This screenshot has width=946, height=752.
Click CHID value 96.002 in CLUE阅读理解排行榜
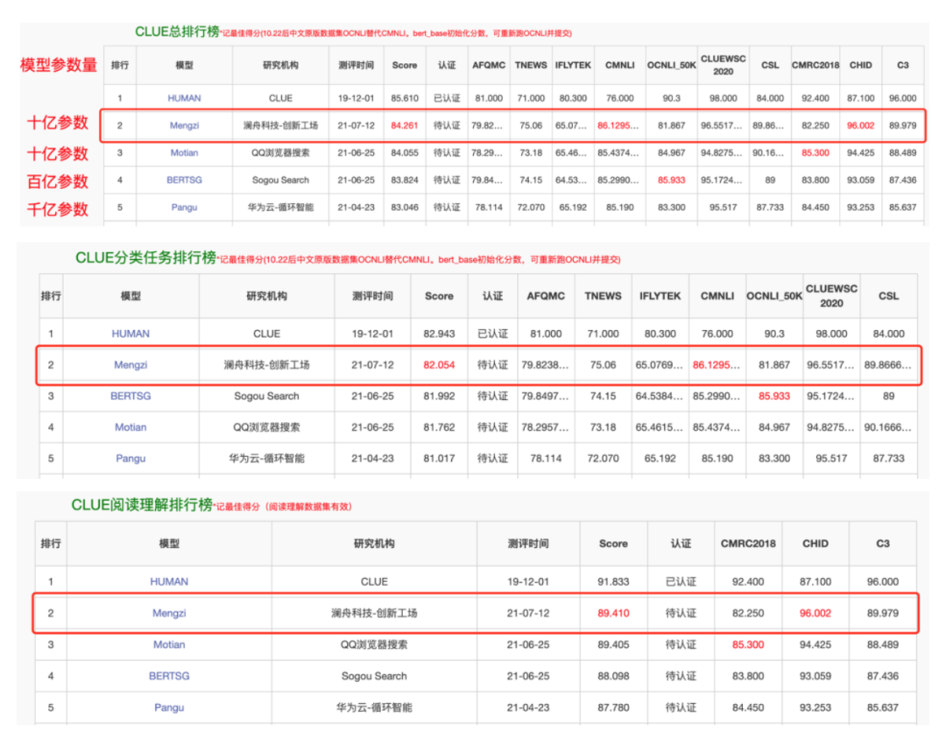pyautogui.click(x=815, y=613)
